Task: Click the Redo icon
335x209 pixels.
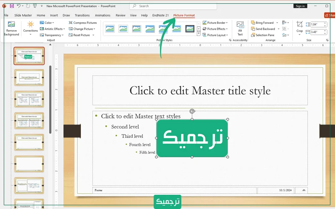Action: click(28, 6)
